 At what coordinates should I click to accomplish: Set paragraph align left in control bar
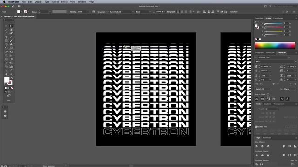tap(178, 12)
